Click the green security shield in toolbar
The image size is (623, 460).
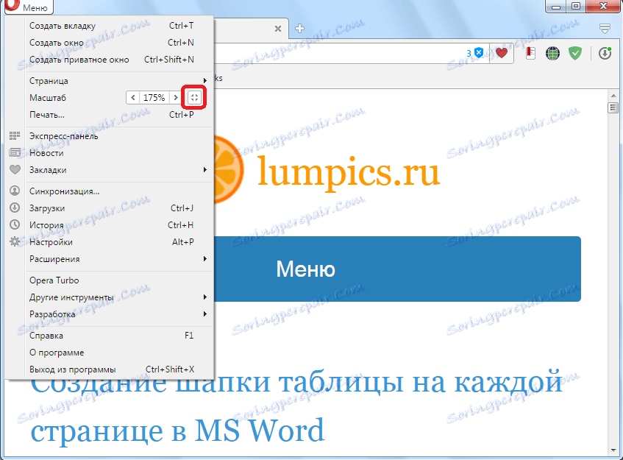pyautogui.click(x=575, y=53)
